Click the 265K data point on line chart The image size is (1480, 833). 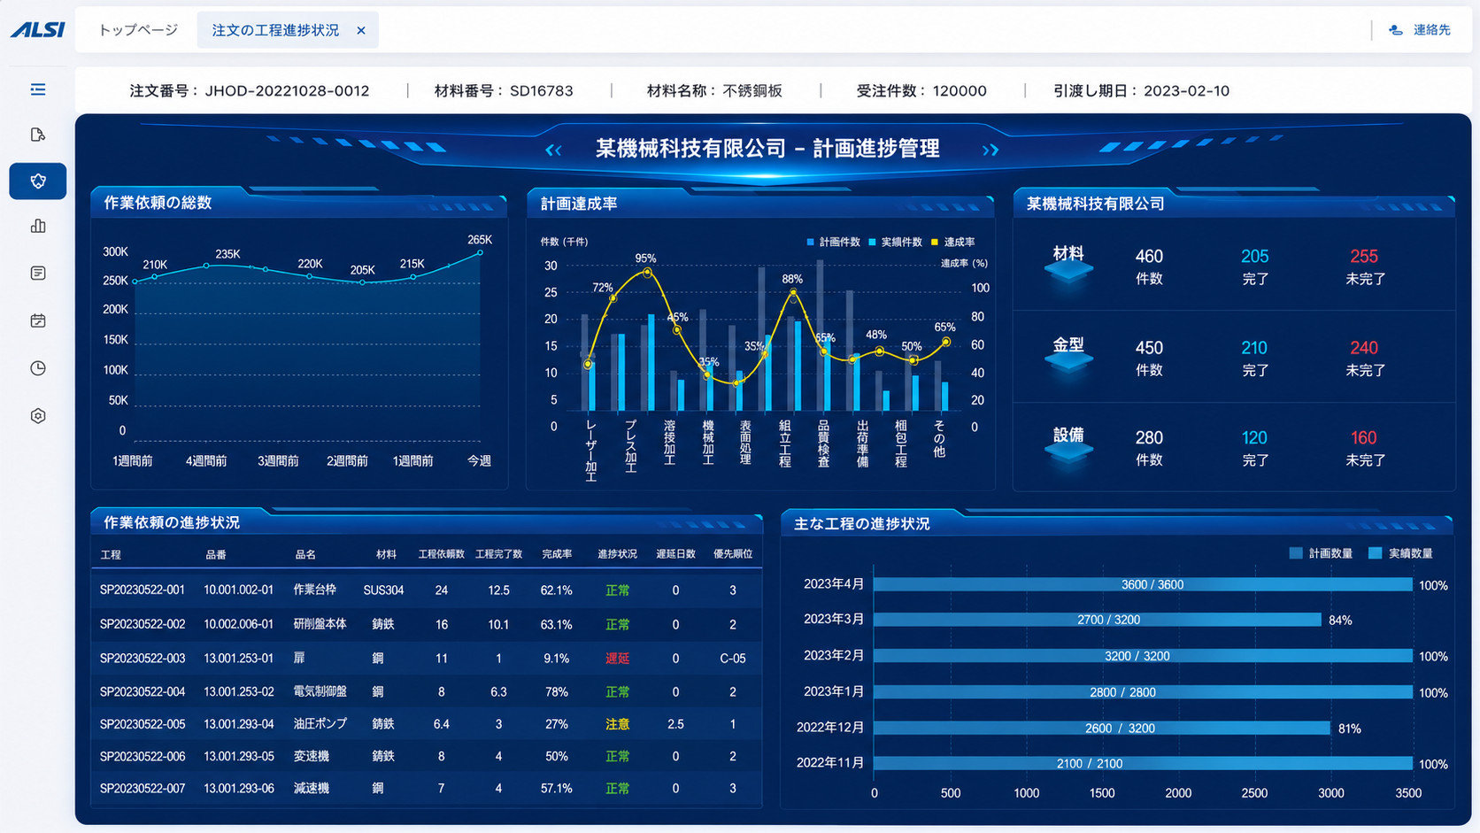pyautogui.click(x=481, y=252)
